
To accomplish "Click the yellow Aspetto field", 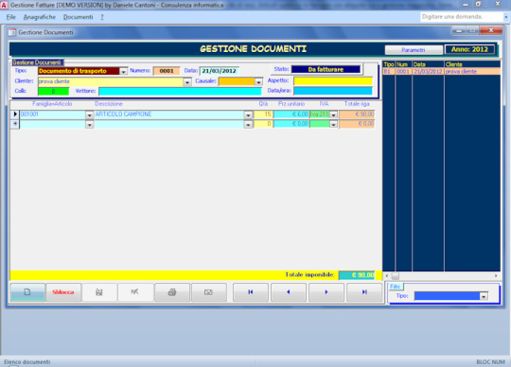I will 333,81.
